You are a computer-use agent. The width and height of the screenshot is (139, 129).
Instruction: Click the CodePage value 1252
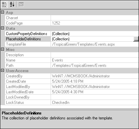56,23
